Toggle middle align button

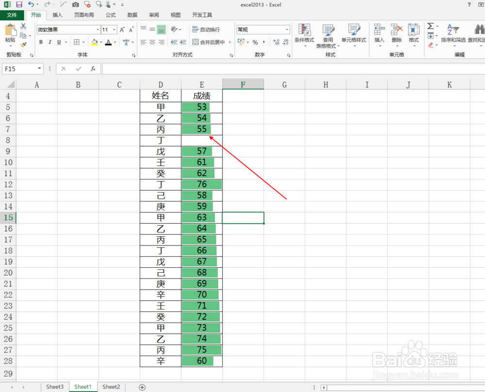coord(152,29)
